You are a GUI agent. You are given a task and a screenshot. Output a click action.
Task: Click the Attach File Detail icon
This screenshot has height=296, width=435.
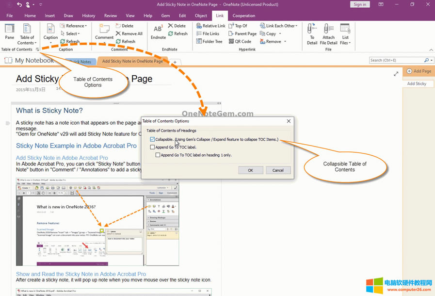[328, 30]
